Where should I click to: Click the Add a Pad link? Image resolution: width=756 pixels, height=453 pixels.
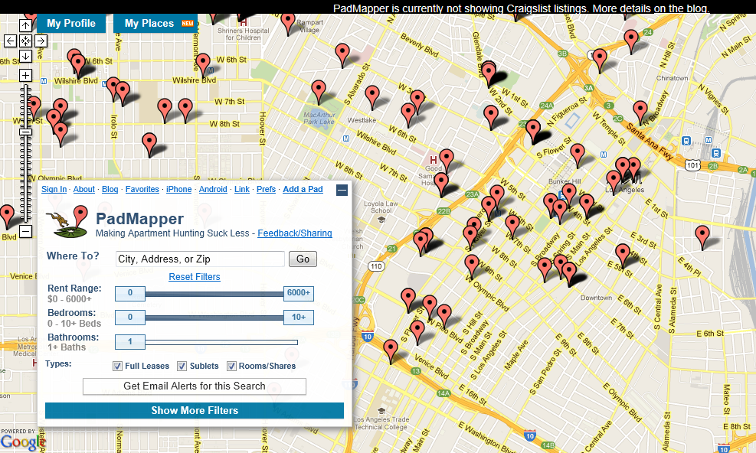[x=303, y=190]
